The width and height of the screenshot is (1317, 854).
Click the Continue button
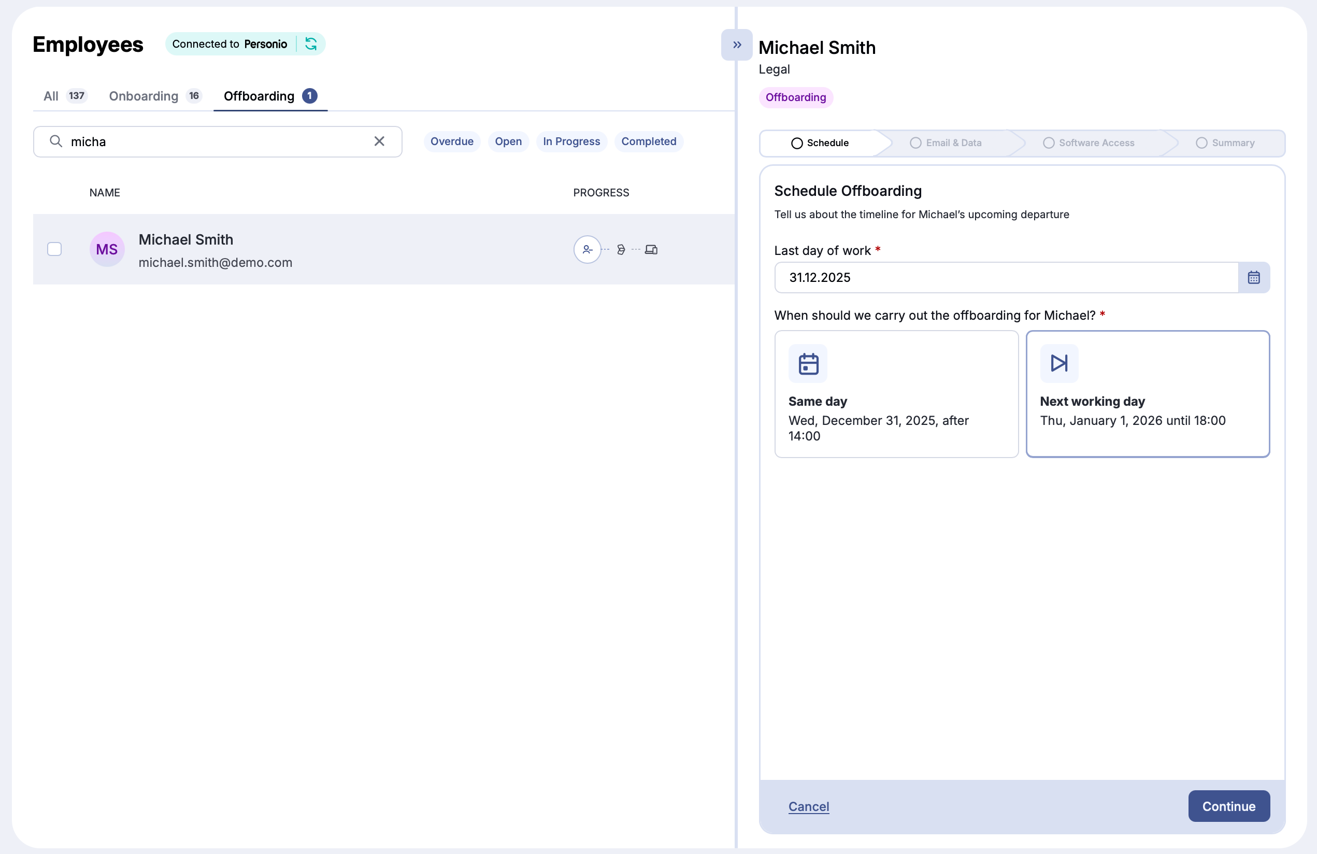pyautogui.click(x=1228, y=806)
